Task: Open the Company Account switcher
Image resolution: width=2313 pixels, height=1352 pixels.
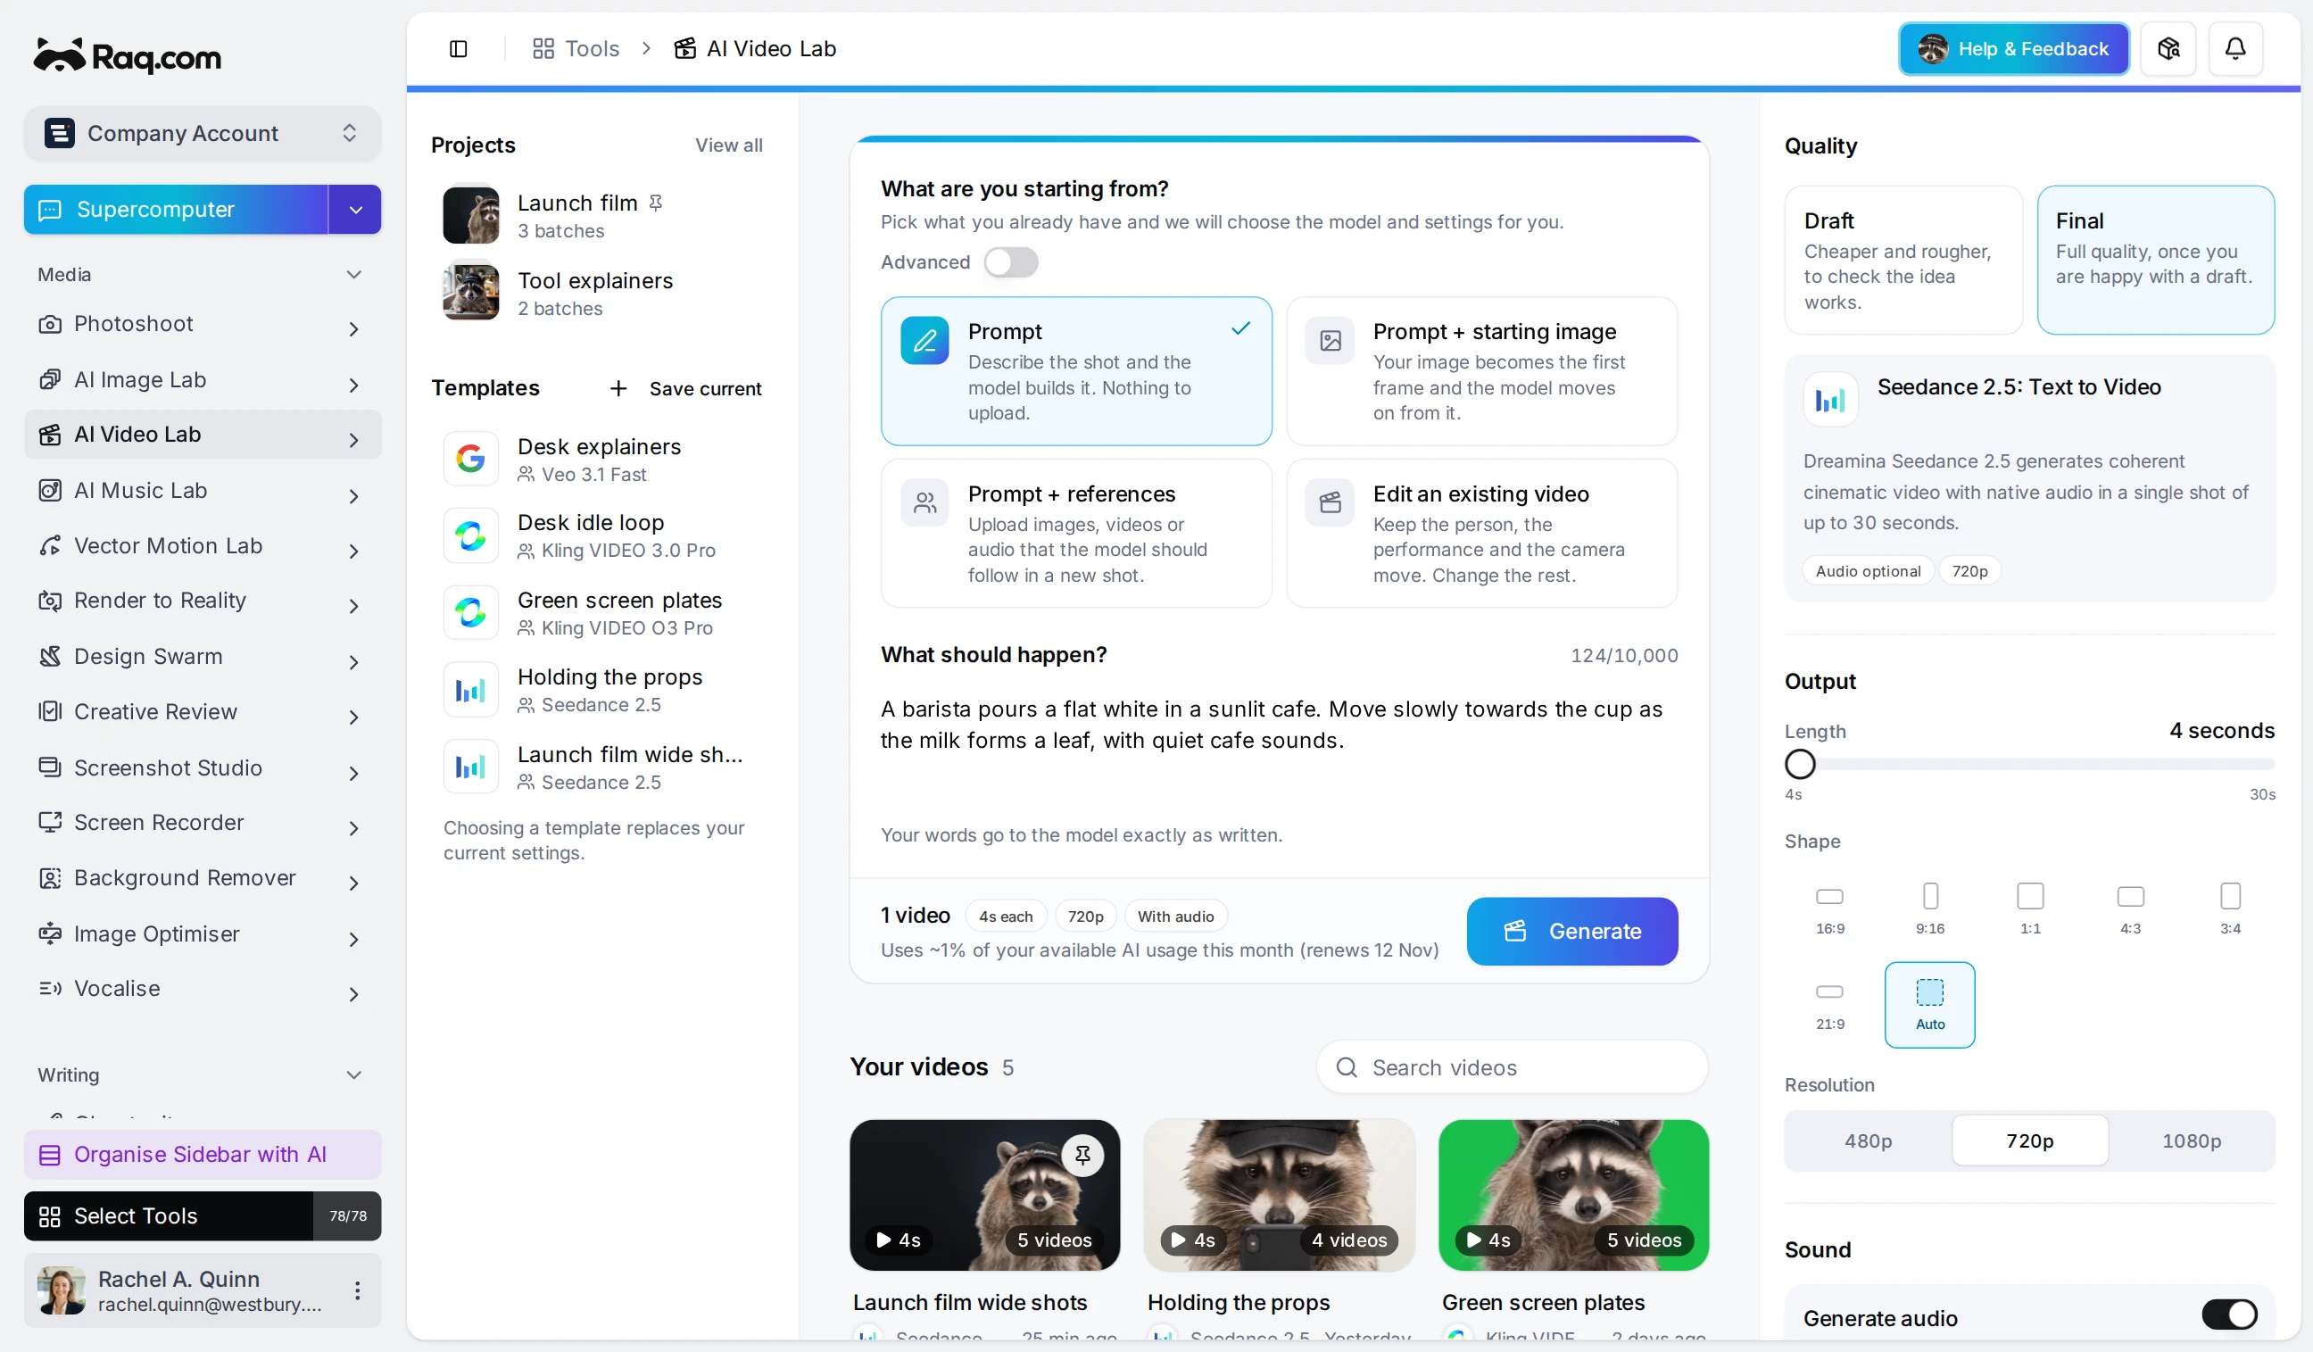Action: coord(203,134)
